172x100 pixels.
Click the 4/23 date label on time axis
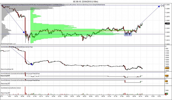tap(9, 96)
